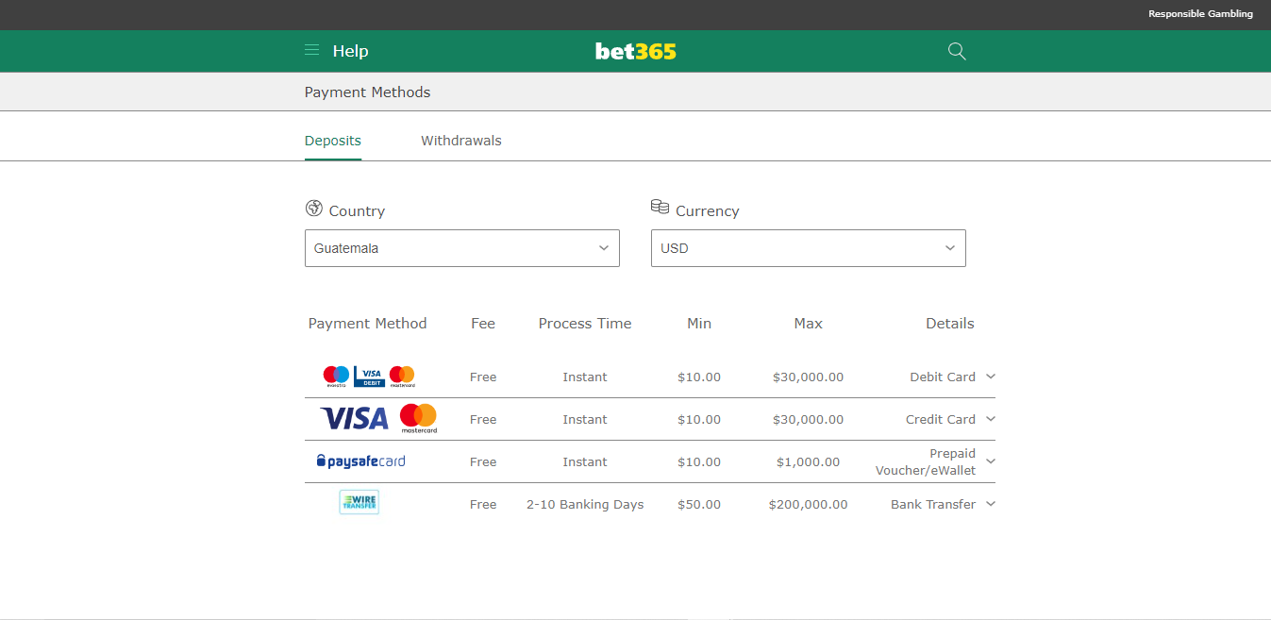Switch to the Deposits tab
Screen dimensions: 1271x620
click(333, 141)
